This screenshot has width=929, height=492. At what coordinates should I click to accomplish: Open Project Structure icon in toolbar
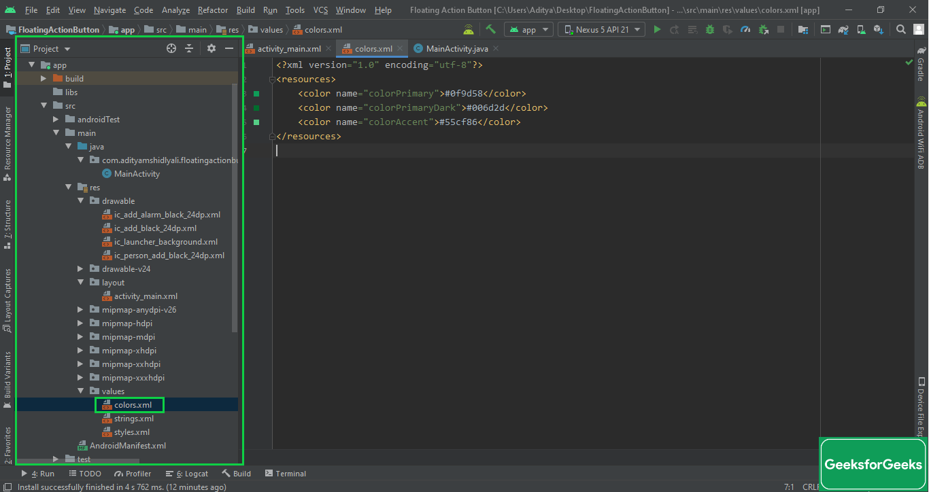point(803,29)
